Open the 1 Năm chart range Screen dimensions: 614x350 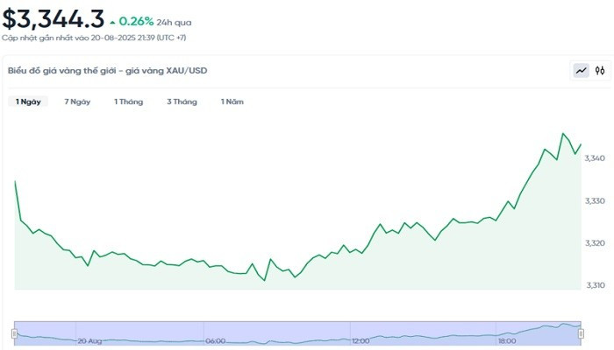[232, 102]
